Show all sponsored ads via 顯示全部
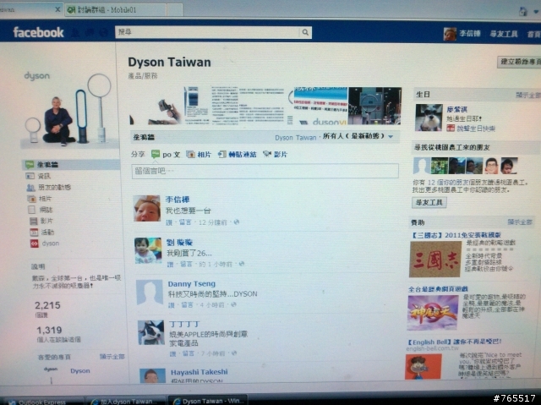 coord(520,222)
